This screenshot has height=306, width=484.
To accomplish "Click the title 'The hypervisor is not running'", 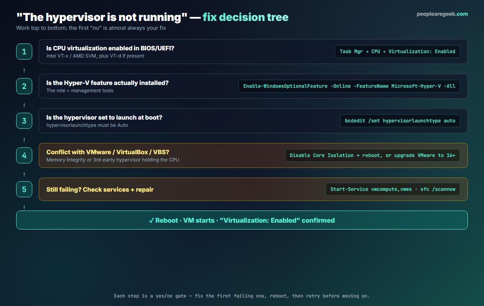I will coord(102,17).
